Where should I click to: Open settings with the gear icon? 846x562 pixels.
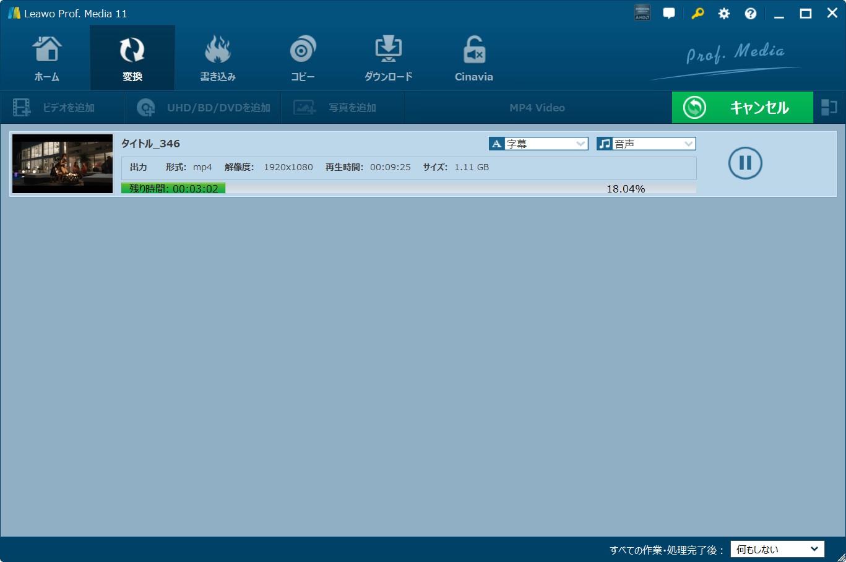tap(723, 14)
